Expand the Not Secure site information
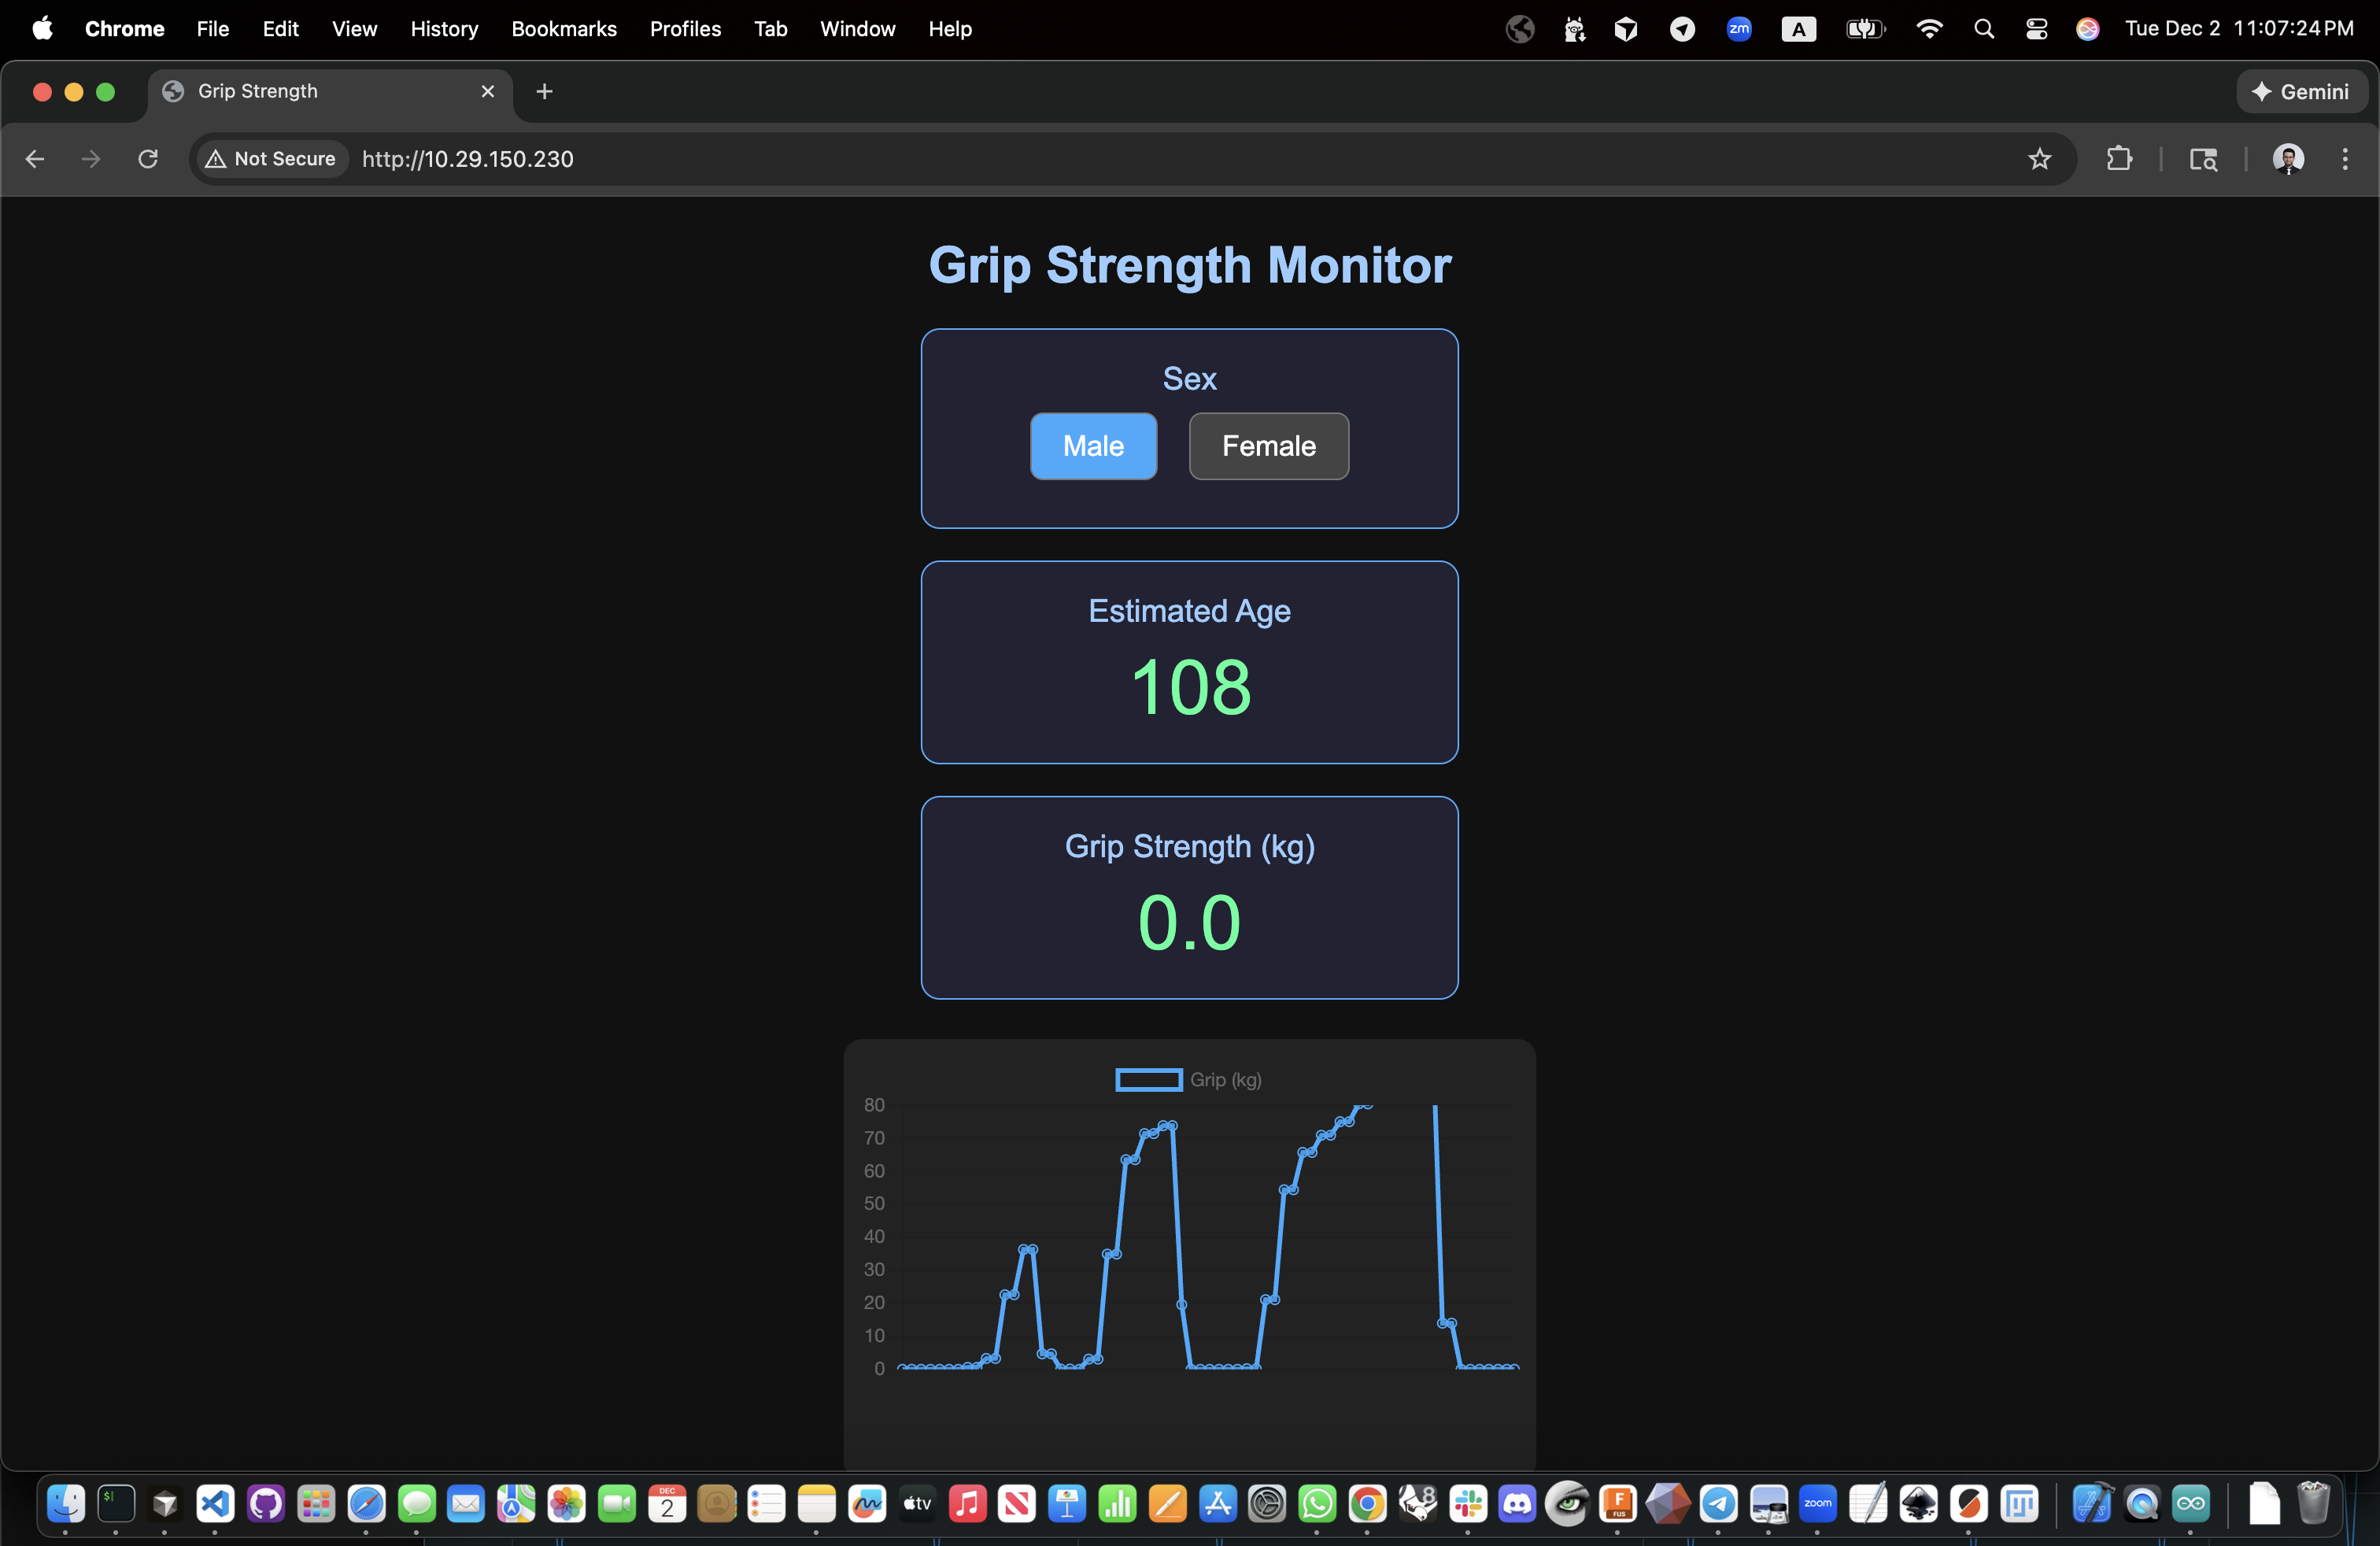Viewport: 2380px width, 1546px height. point(268,158)
